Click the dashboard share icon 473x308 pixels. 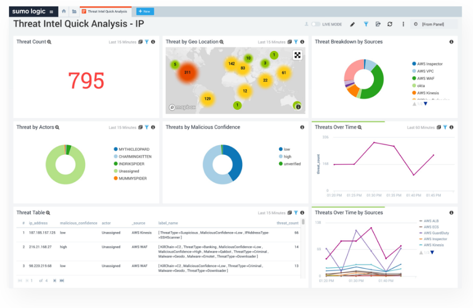tap(378, 24)
